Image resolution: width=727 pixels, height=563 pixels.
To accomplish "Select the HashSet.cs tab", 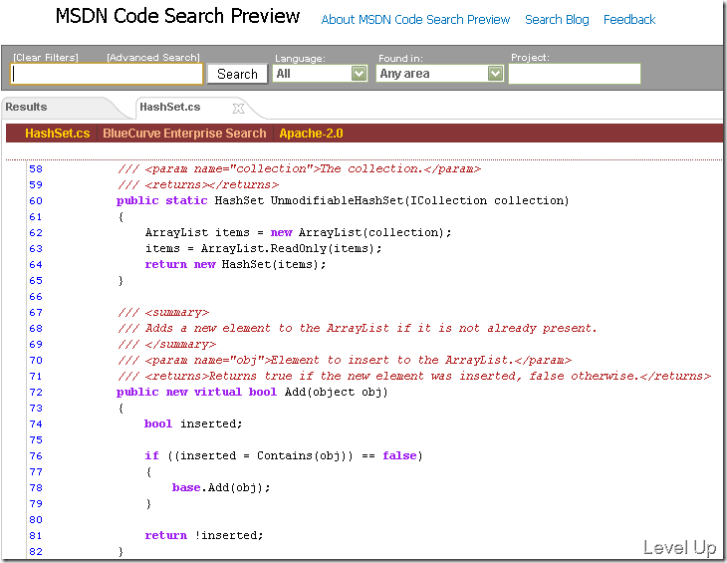I will click(169, 107).
